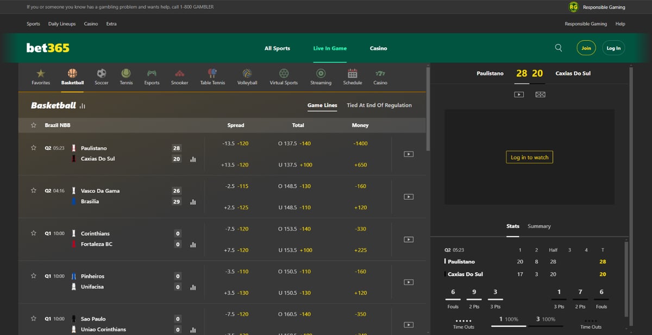The image size is (652, 335).
Task: Go to All Sports in the header
Action: tap(277, 48)
